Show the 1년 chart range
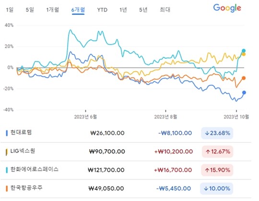This screenshot has height=201, width=259. click(123, 10)
